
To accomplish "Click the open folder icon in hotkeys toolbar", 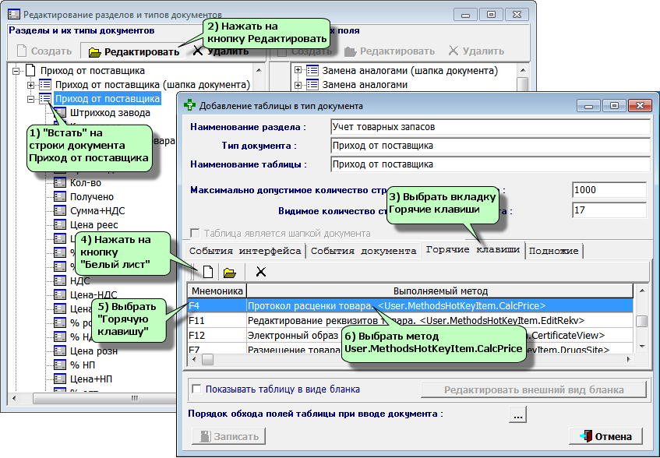I will point(229,273).
